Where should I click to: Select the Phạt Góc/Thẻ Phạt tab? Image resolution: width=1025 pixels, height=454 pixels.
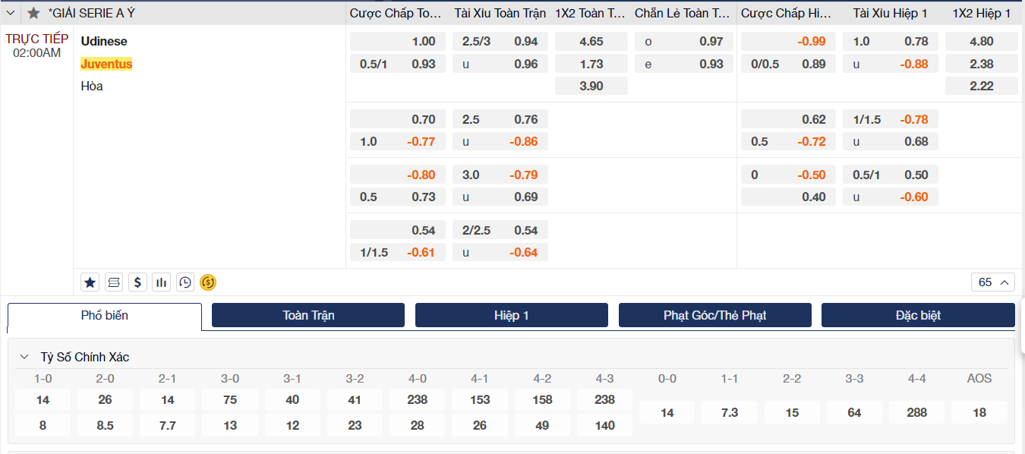click(714, 315)
